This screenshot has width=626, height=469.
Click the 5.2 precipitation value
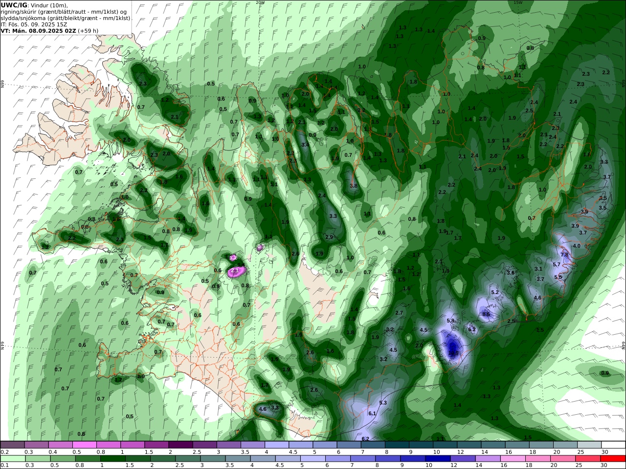coord(494,292)
